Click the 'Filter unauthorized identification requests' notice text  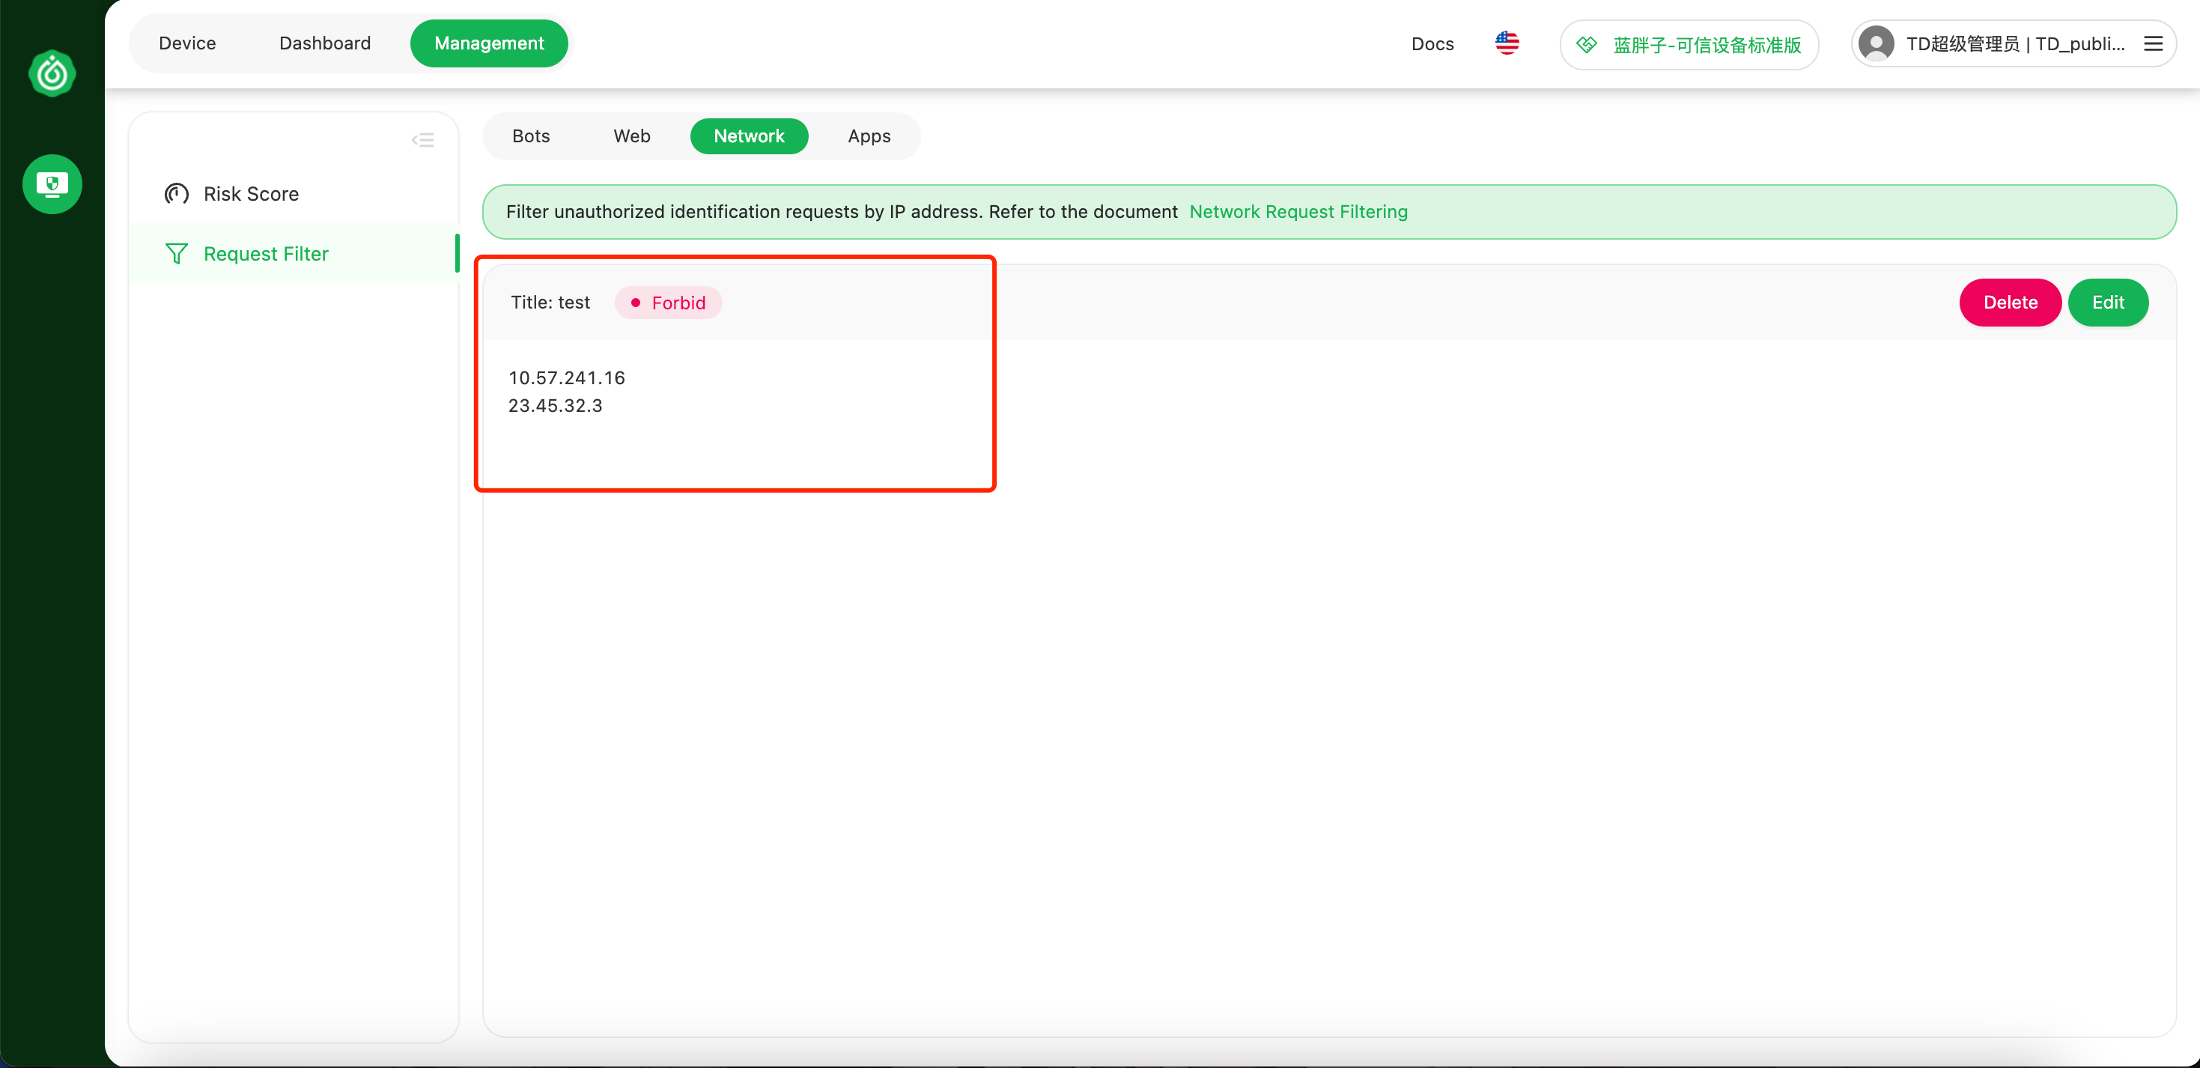point(841,212)
